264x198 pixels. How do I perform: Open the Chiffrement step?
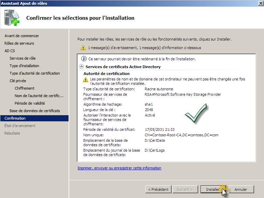pos(25,88)
